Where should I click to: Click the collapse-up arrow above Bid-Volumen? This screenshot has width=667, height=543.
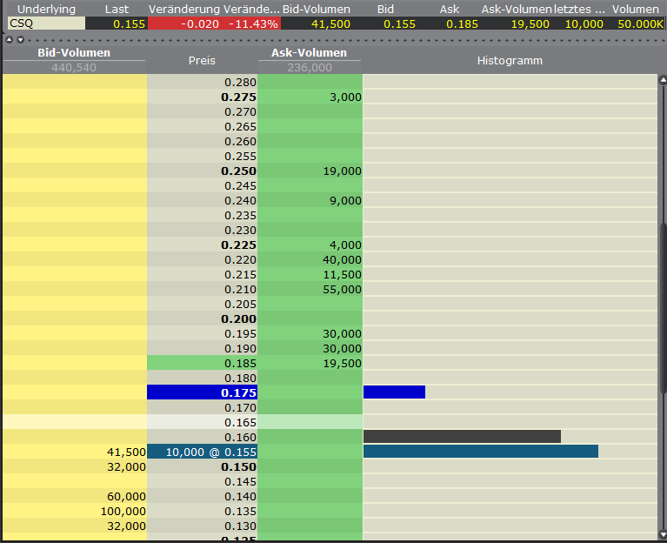9,40
